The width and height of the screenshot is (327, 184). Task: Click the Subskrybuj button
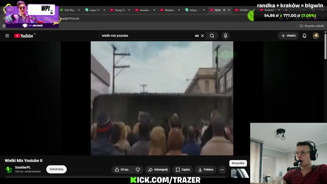(x=56, y=169)
